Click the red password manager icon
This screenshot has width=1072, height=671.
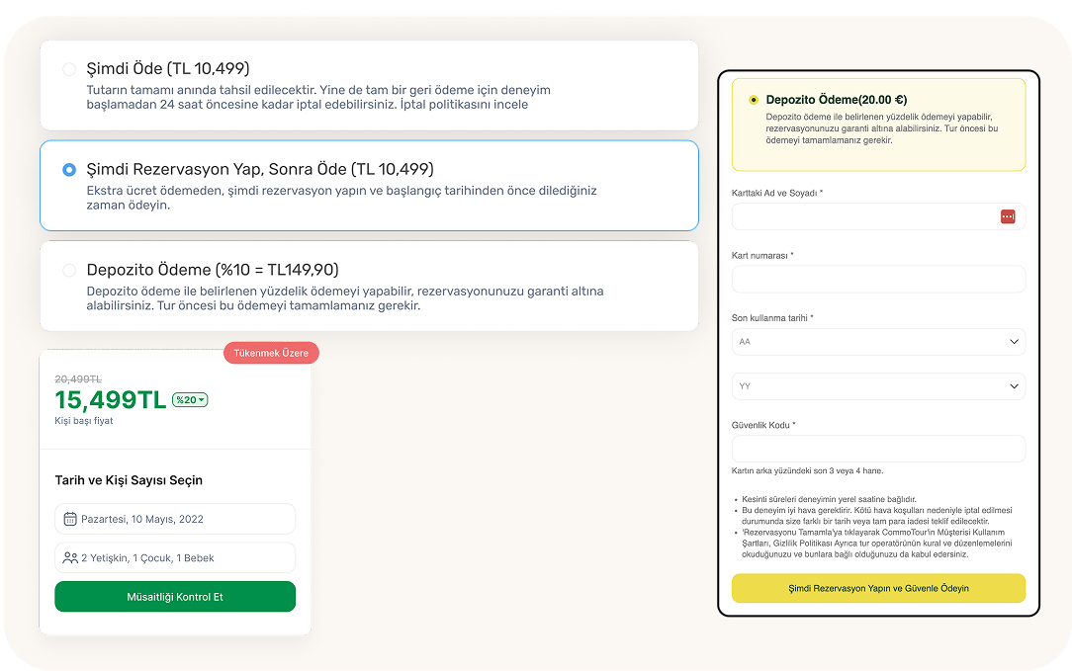pyautogui.click(x=1008, y=216)
